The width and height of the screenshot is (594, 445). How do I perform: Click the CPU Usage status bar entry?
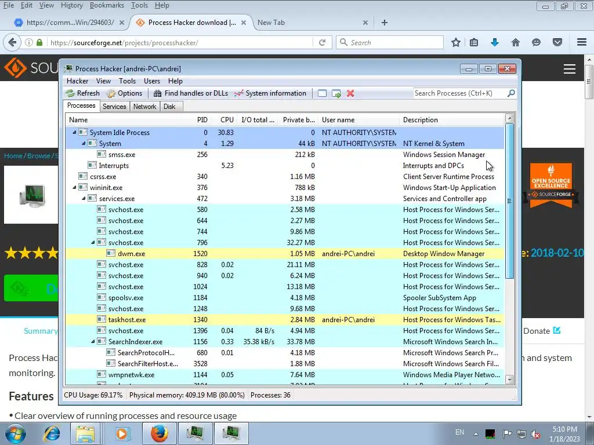click(x=93, y=395)
